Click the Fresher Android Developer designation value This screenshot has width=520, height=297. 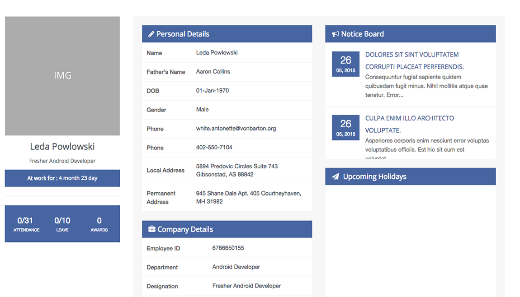[x=246, y=286]
